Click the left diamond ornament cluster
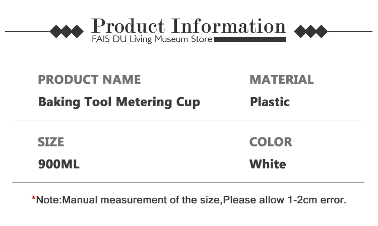Screen dimensions: 378x226 click(67, 31)
